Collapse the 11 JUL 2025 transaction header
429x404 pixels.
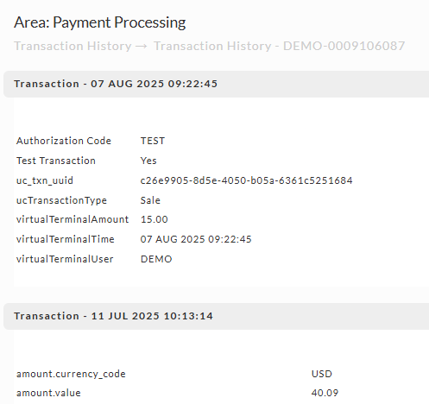[216, 316]
